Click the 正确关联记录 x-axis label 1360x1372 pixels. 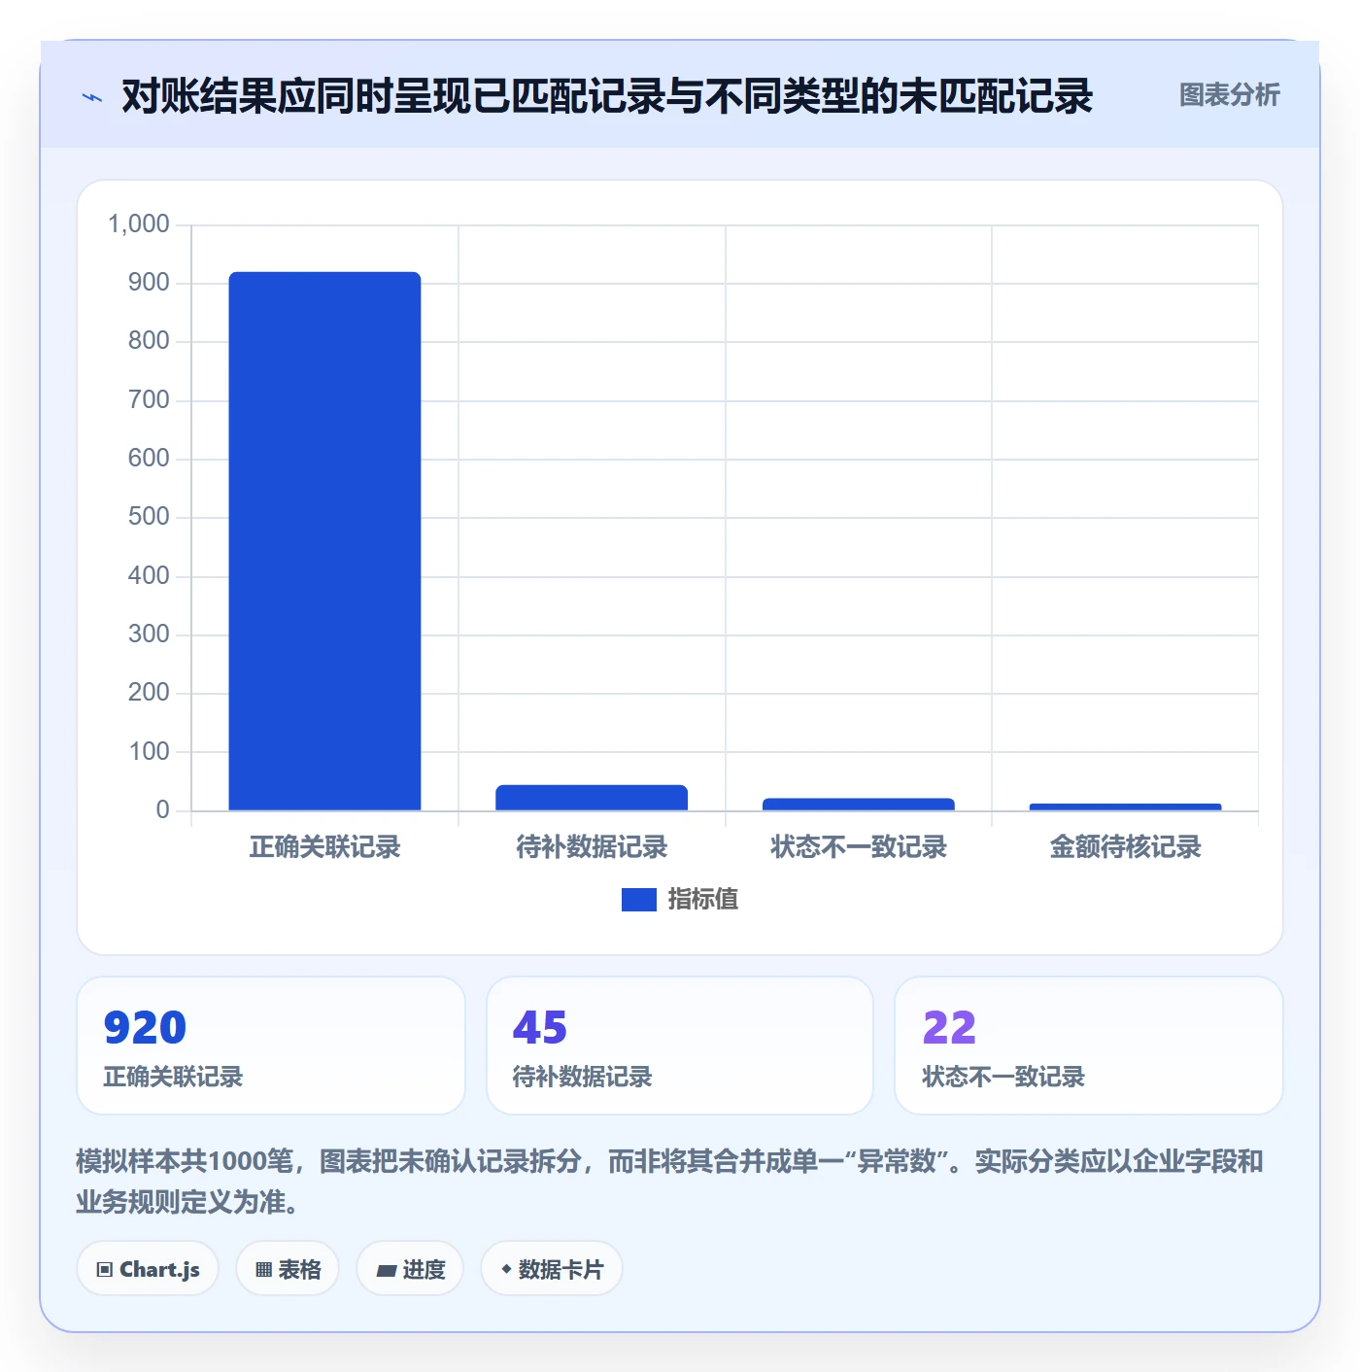324,847
